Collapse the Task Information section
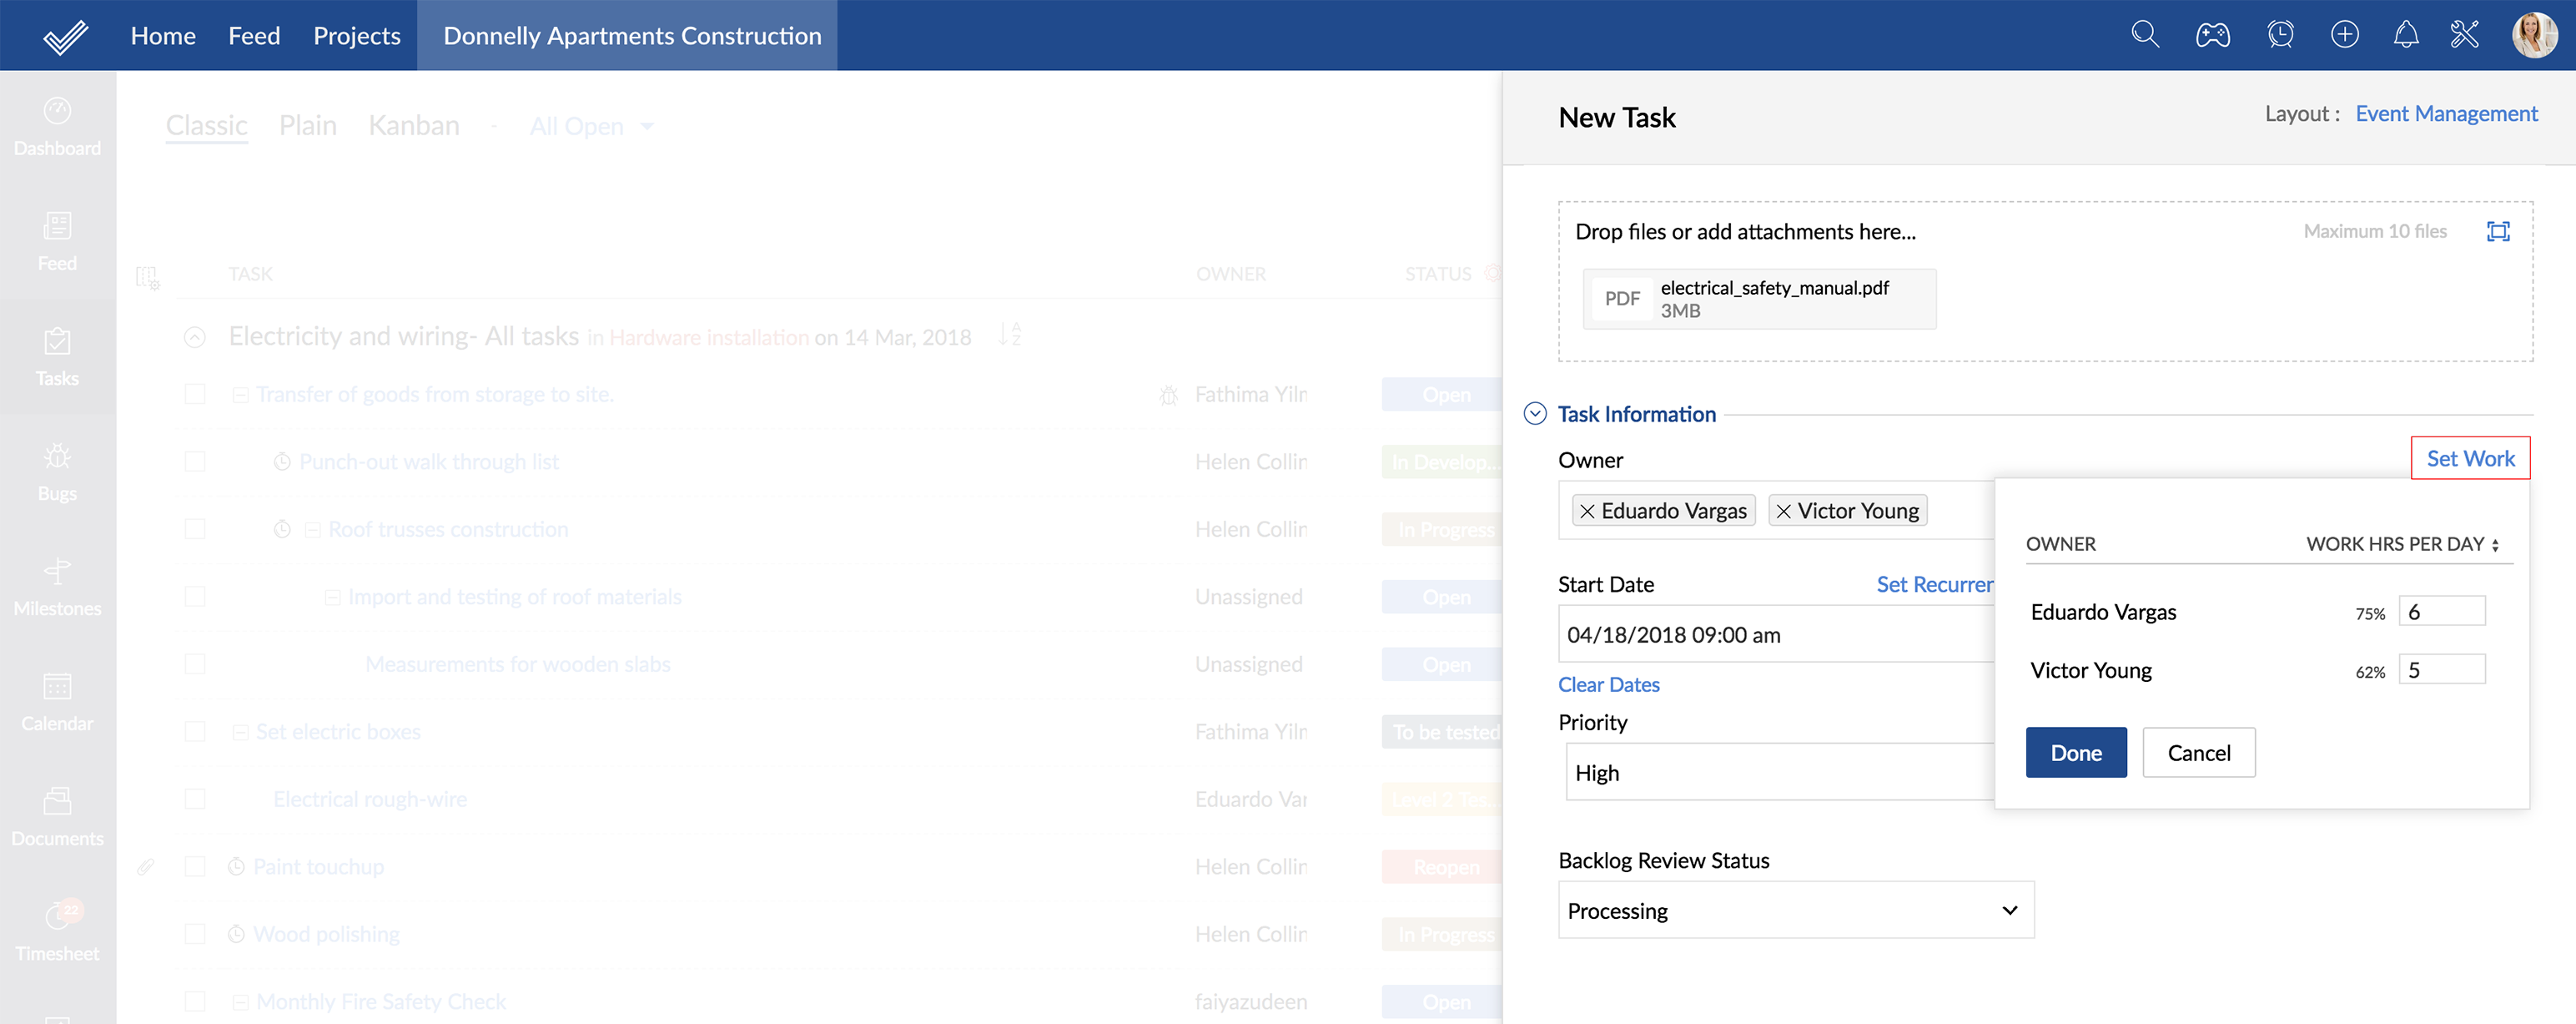Screen dimensions: 2576x1024 click(x=1535, y=414)
